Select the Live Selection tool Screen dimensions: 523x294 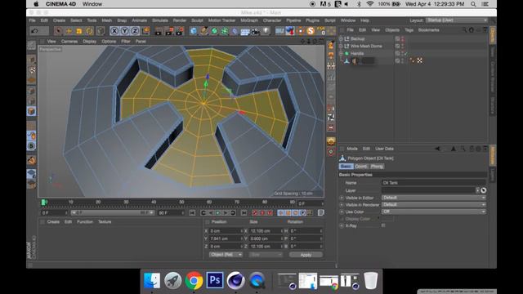click(58, 31)
